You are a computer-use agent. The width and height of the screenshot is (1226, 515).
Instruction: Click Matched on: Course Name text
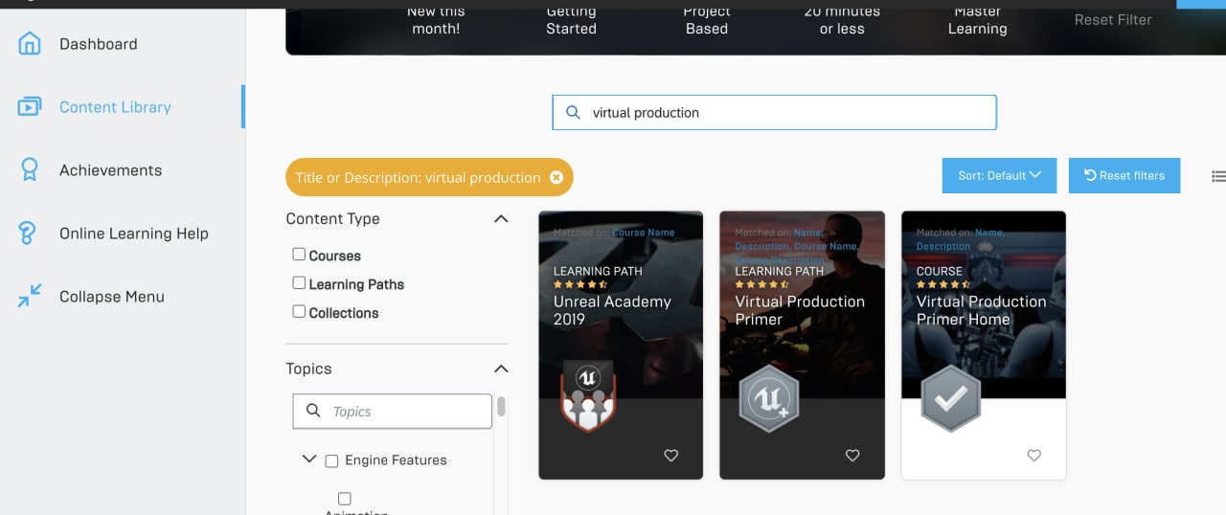614,233
